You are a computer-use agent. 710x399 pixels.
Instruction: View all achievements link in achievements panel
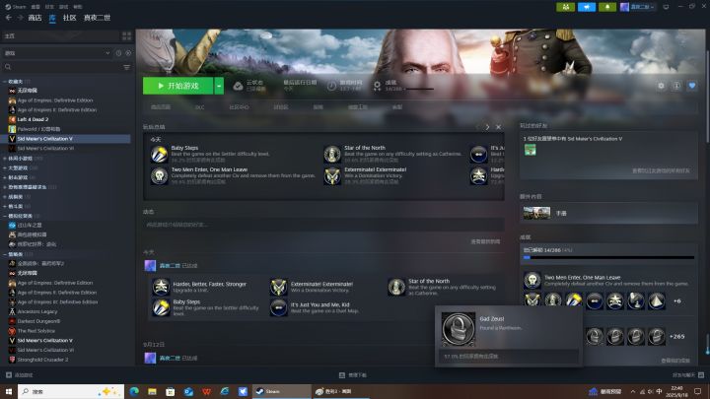[x=675, y=361]
